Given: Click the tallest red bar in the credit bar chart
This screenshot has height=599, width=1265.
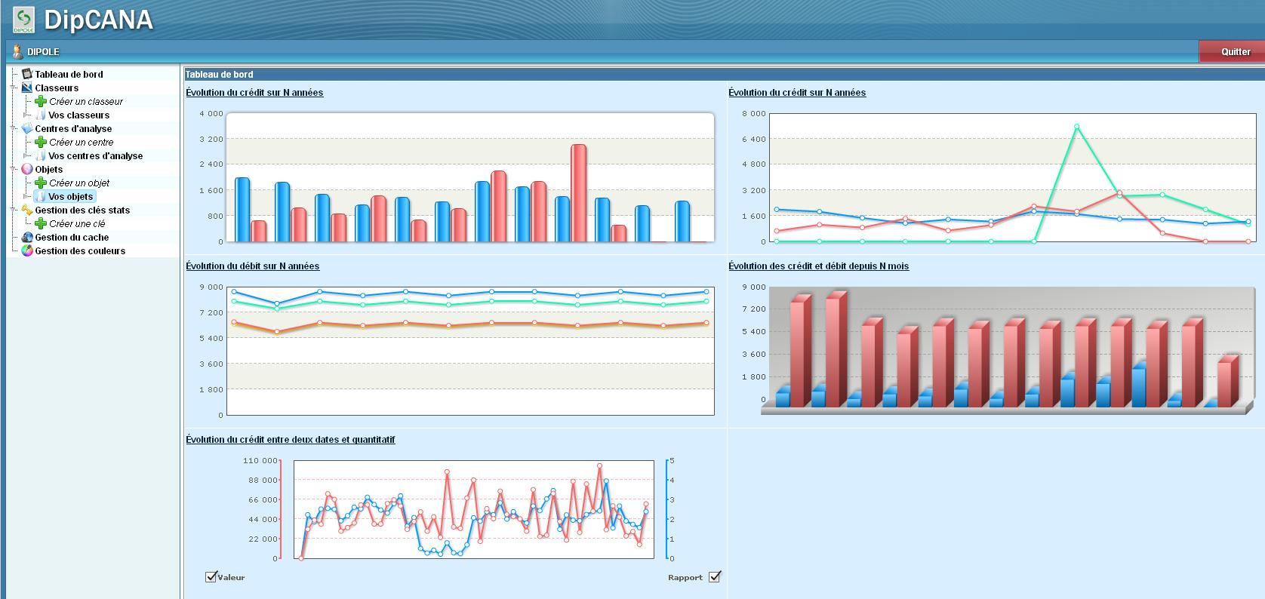Looking at the screenshot, I should click(578, 193).
